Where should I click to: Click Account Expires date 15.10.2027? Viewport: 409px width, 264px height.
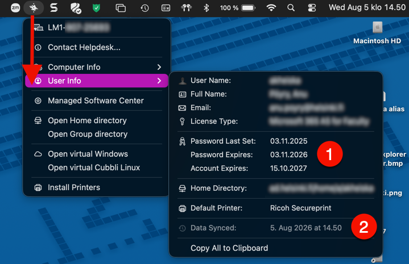coord(288,168)
